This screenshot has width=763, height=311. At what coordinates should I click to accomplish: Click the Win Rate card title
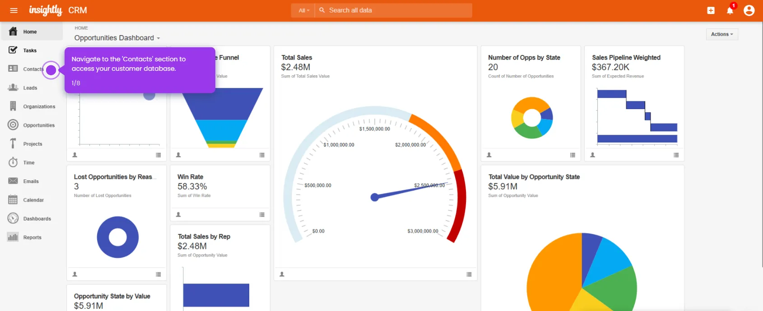click(190, 177)
